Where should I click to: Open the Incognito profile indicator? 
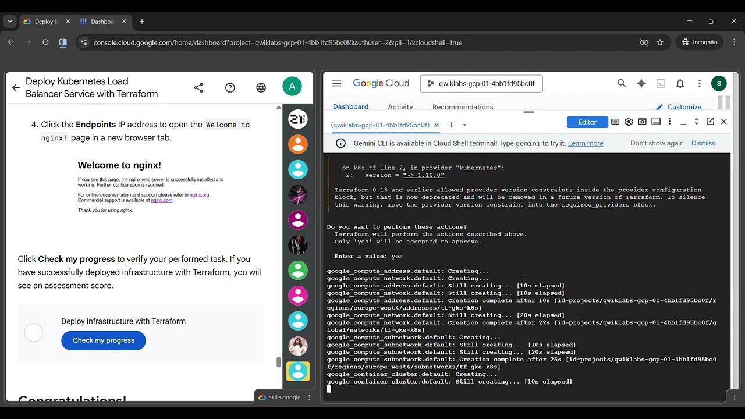pyautogui.click(x=700, y=42)
